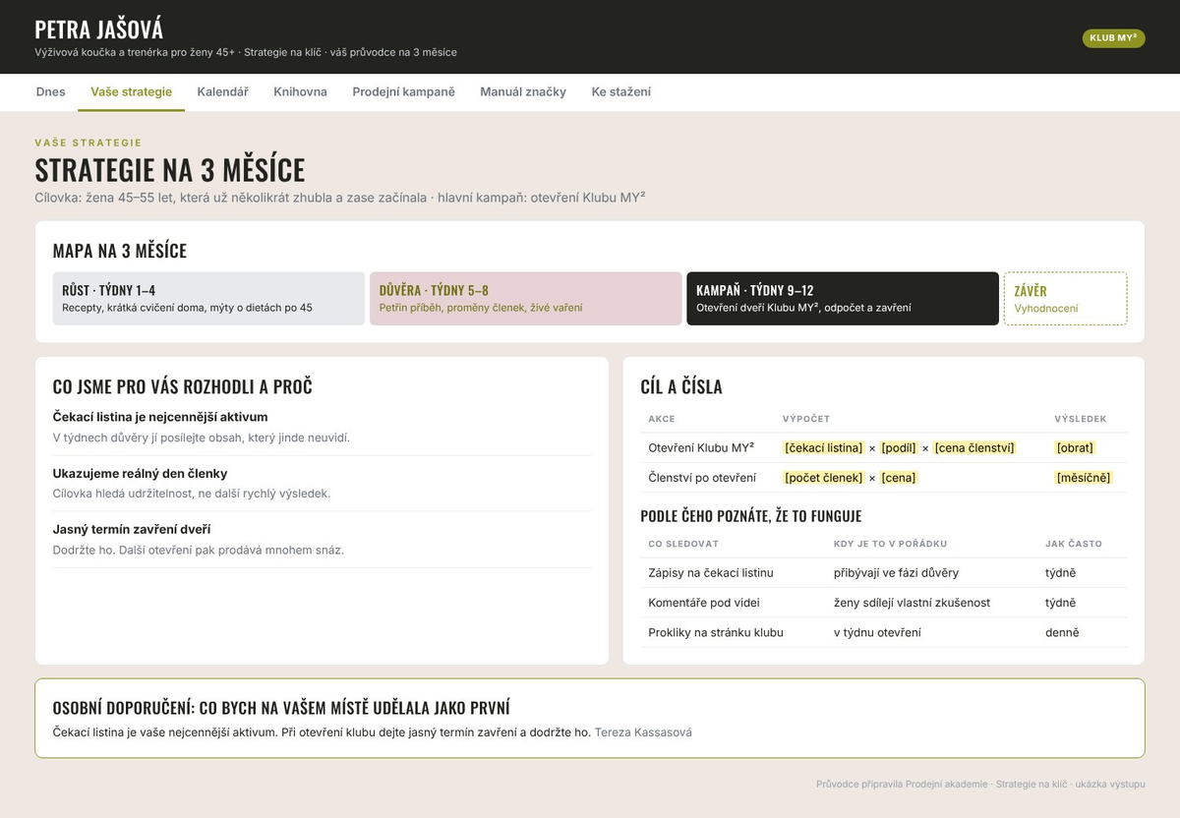The image size is (1180, 818).
Task: Select the "denně" frequency cell
Action: 1062,632
